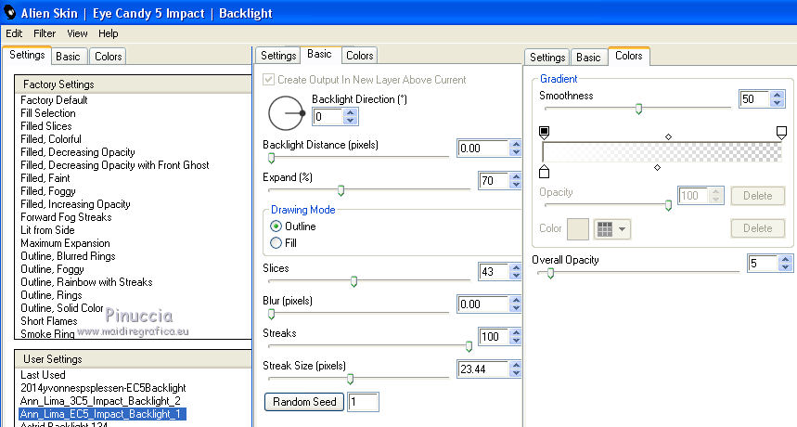Screen dimensions: 797x427
Task: Select Maximum Expansion preset
Action: [x=65, y=243]
